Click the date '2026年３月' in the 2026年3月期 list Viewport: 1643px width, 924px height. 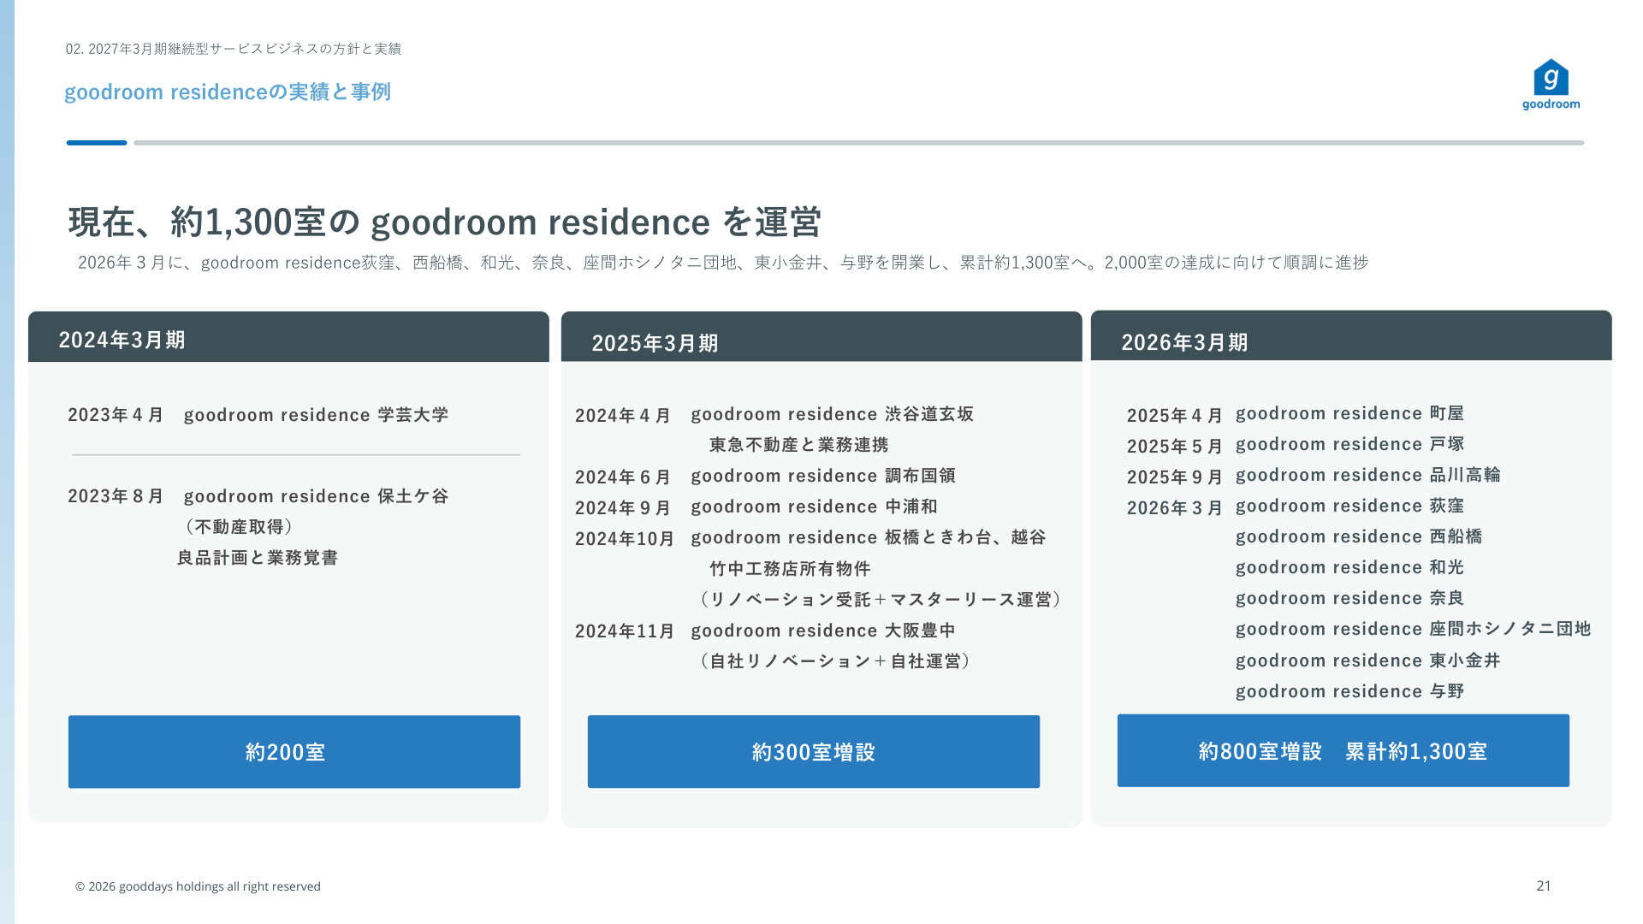[x=1176, y=508]
